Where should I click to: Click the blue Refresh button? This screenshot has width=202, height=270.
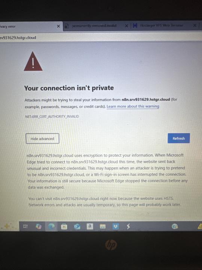(179, 138)
